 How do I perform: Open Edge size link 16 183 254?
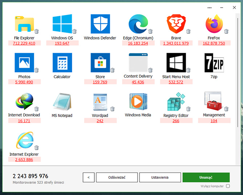pos(138,43)
